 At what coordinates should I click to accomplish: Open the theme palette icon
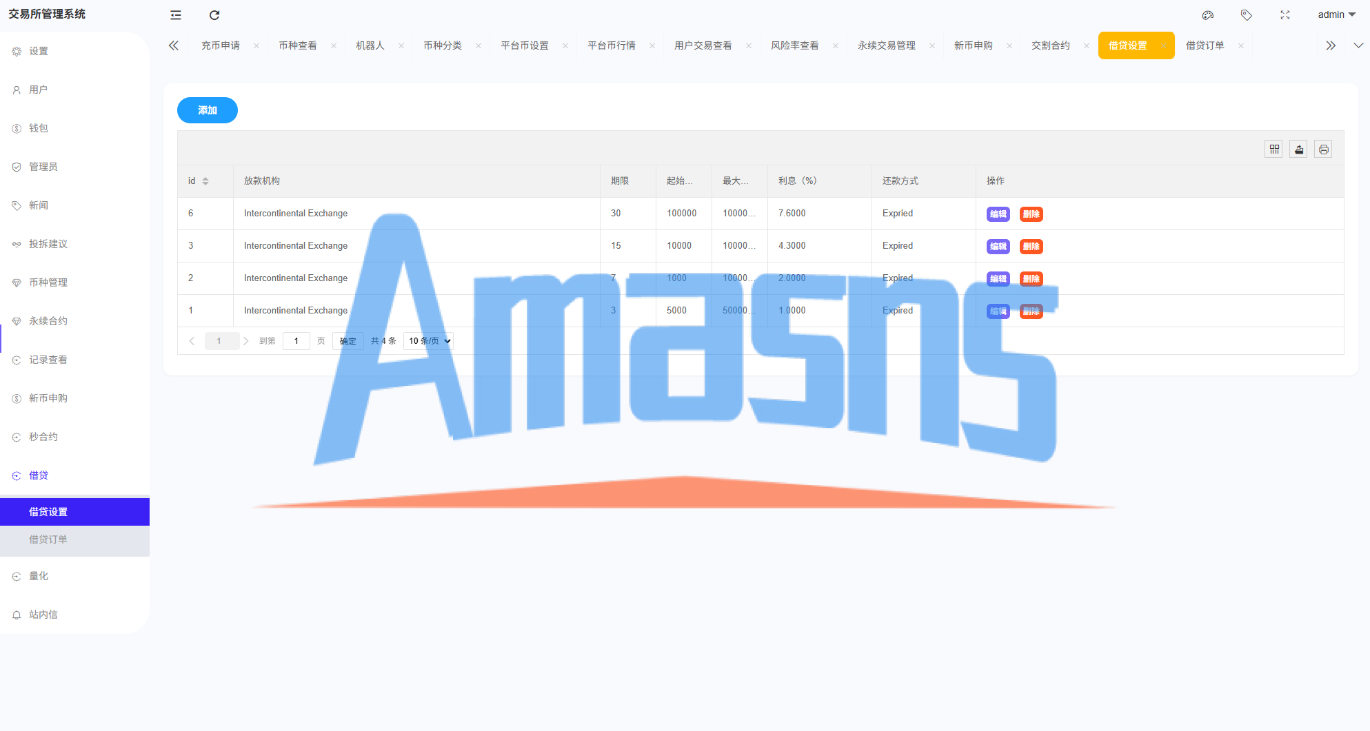coord(1208,15)
